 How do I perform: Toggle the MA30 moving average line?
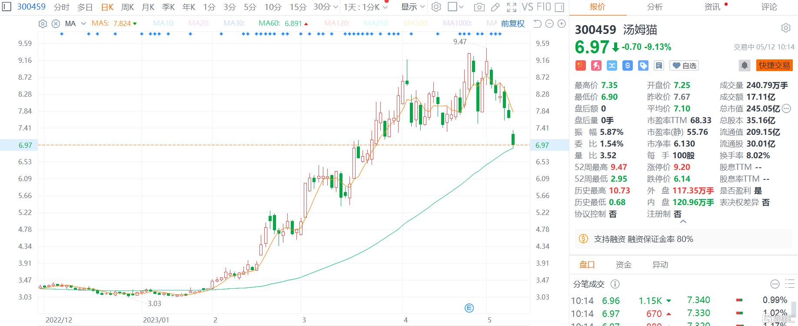tap(234, 23)
